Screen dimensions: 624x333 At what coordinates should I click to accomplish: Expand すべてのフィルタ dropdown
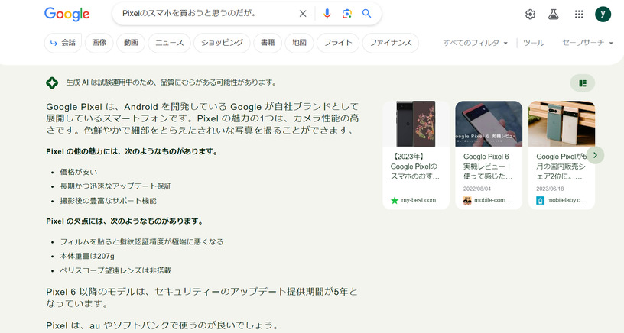(475, 43)
